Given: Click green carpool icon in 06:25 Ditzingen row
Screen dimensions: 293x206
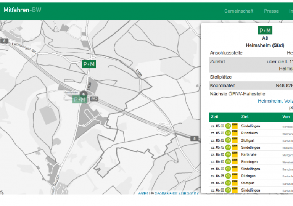Looking at the screenshot, I should click(x=228, y=176).
